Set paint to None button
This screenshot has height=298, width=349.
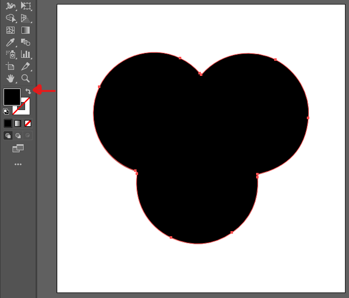pos(28,123)
